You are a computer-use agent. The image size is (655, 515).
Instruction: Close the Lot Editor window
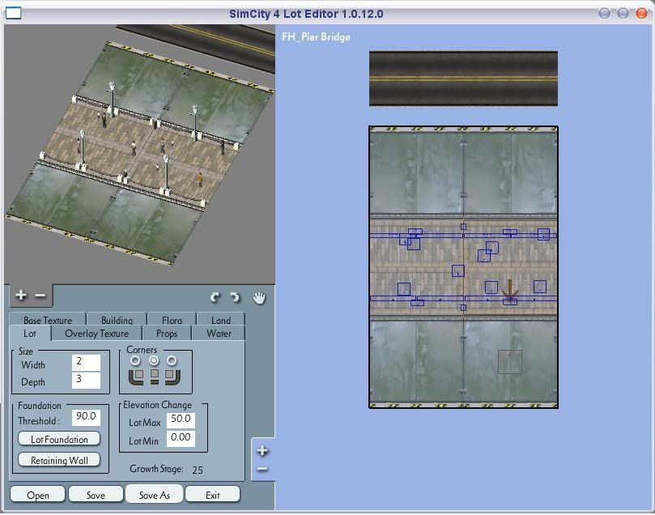(640, 14)
